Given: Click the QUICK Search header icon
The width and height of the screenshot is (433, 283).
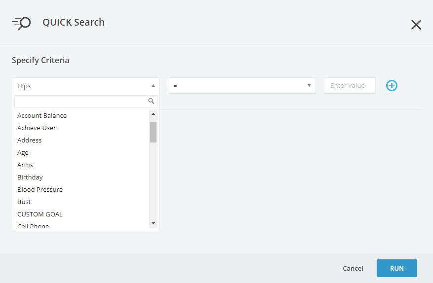Looking at the screenshot, I should click(x=21, y=23).
